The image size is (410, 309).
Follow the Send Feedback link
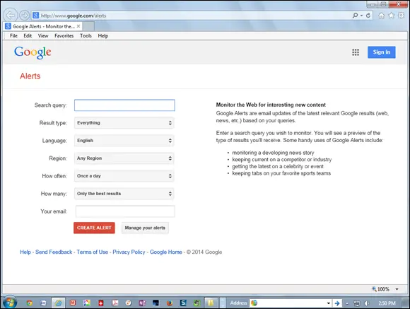pos(54,252)
